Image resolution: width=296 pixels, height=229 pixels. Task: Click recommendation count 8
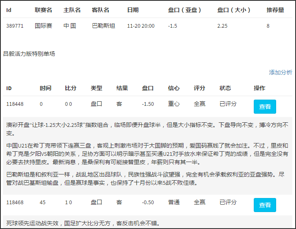(x=268, y=26)
